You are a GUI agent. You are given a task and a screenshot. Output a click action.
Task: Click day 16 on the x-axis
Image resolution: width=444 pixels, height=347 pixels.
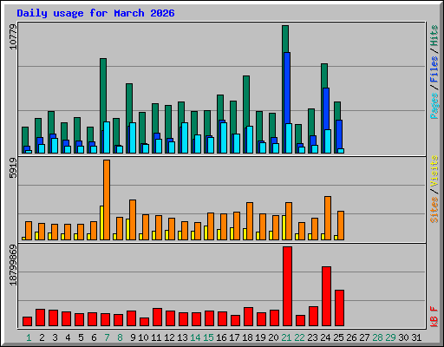[221, 337]
